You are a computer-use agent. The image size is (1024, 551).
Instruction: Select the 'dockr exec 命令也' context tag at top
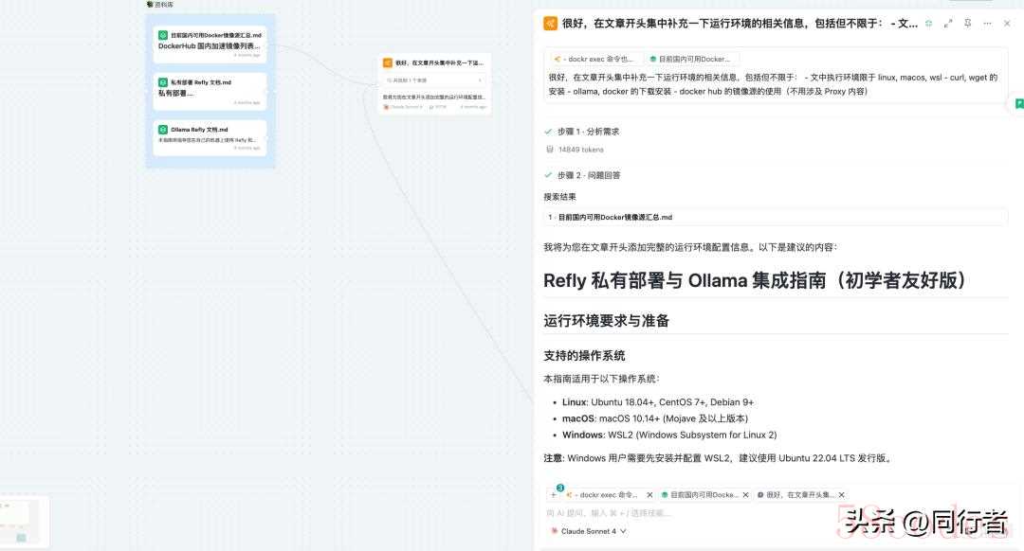click(594, 59)
